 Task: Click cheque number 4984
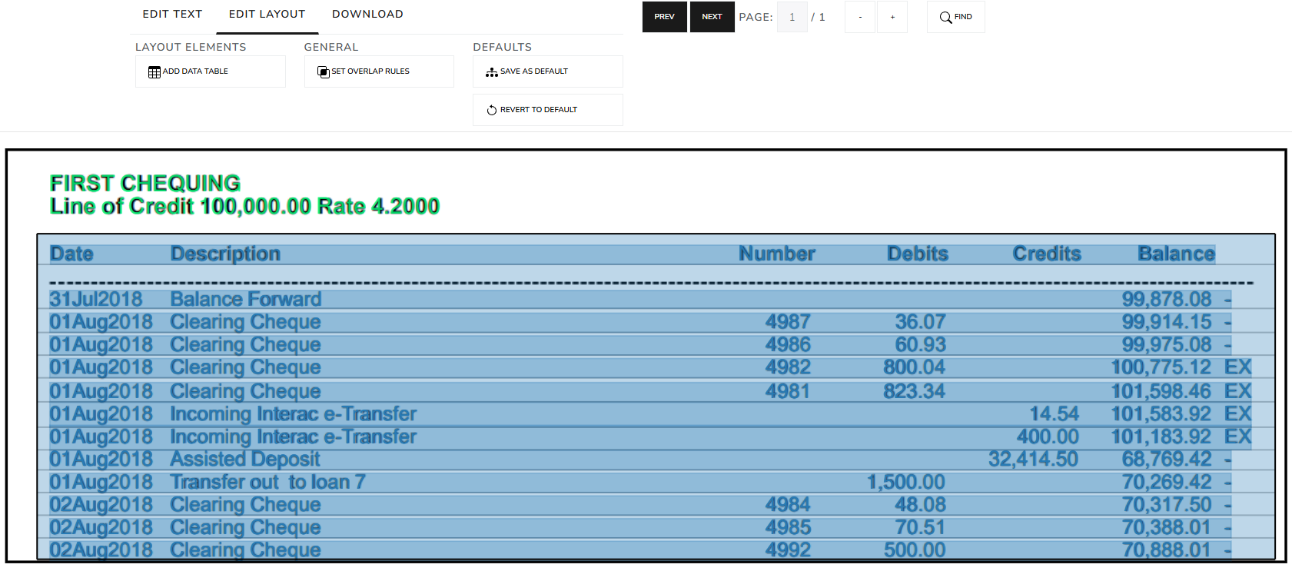pos(788,505)
